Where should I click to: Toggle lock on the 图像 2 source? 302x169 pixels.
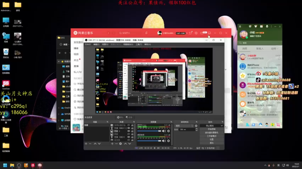click(133, 131)
